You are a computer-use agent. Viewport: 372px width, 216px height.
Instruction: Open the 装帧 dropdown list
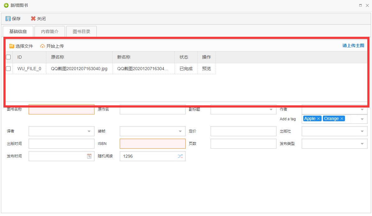pos(181,131)
